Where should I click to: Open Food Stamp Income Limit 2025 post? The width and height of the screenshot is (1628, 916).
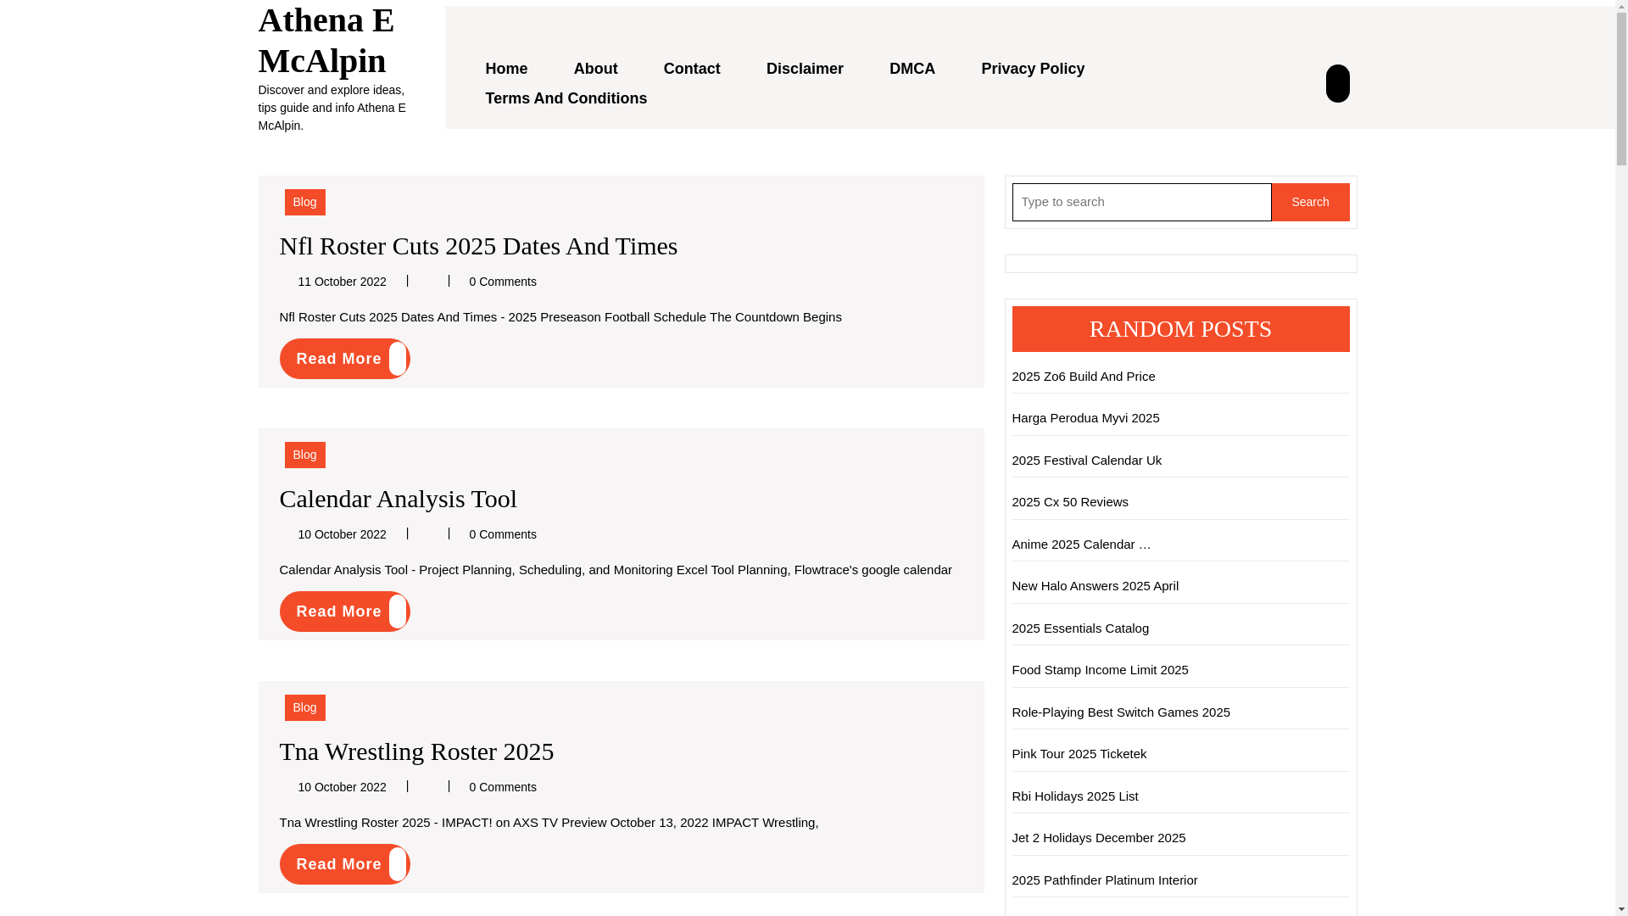[x=1100, y=670]
